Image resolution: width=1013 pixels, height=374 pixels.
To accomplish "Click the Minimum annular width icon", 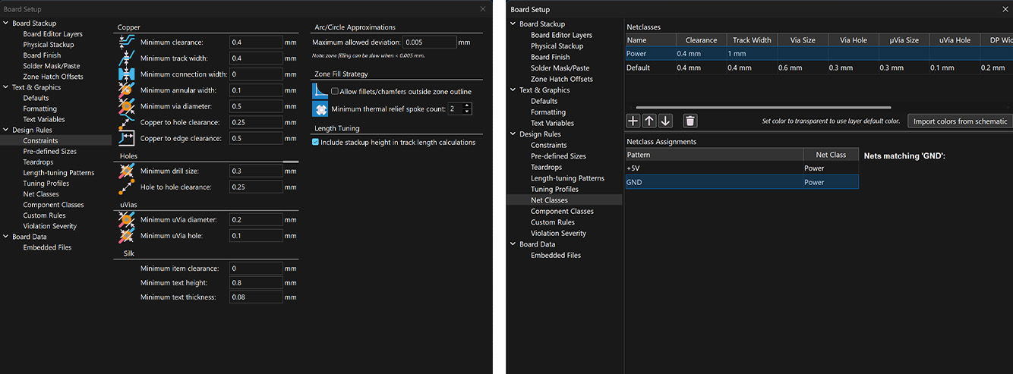I will (x=126, y=90).
